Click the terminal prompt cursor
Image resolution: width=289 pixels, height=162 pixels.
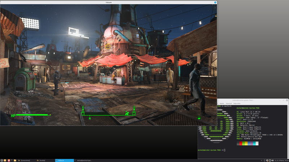tap(224, 150)
